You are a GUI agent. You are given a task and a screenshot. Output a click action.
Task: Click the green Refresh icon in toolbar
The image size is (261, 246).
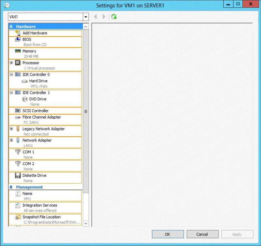[114, 17]
